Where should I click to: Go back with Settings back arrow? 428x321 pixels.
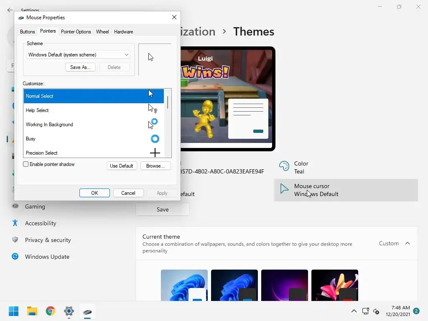(x=10, y=10)
